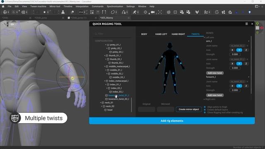Set first arm_l twist axis to Y

(239, 50)
